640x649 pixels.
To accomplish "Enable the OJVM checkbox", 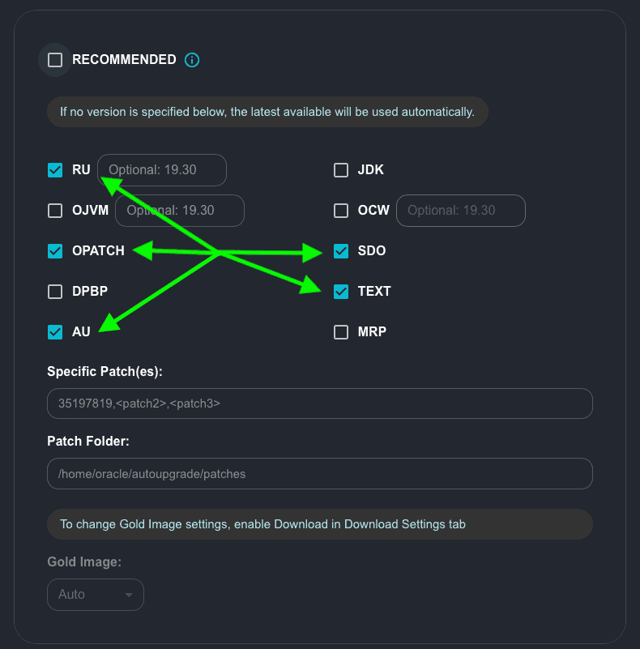I will 55,211.
